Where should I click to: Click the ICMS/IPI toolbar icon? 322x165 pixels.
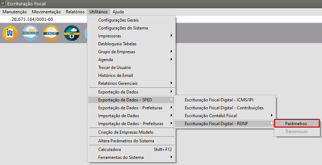pyautogui.click(x=51, y=33)
